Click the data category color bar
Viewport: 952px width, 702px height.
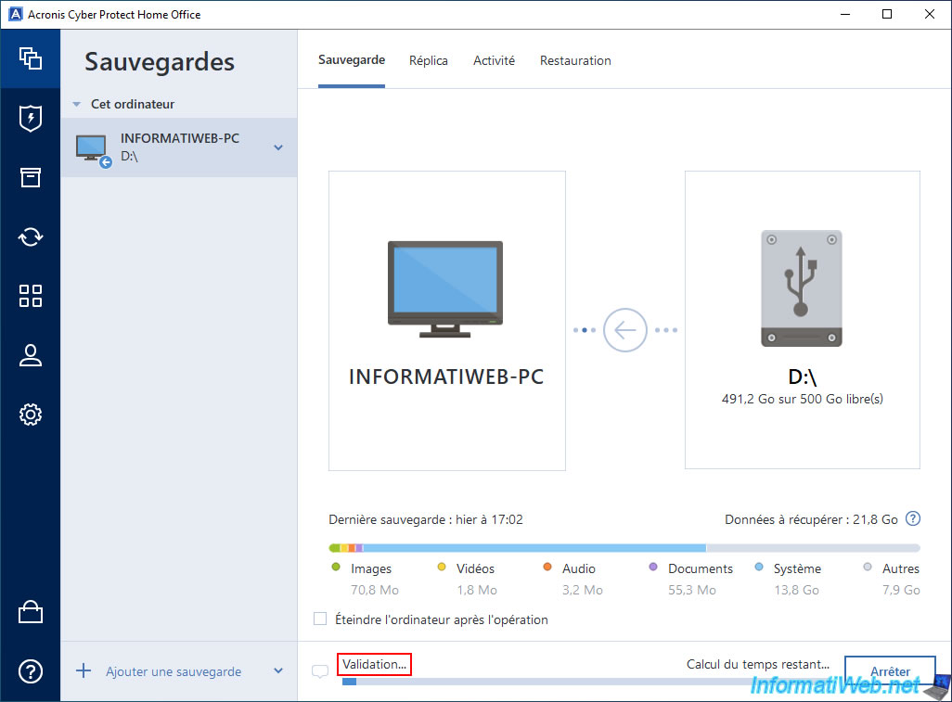pos(624,548)
